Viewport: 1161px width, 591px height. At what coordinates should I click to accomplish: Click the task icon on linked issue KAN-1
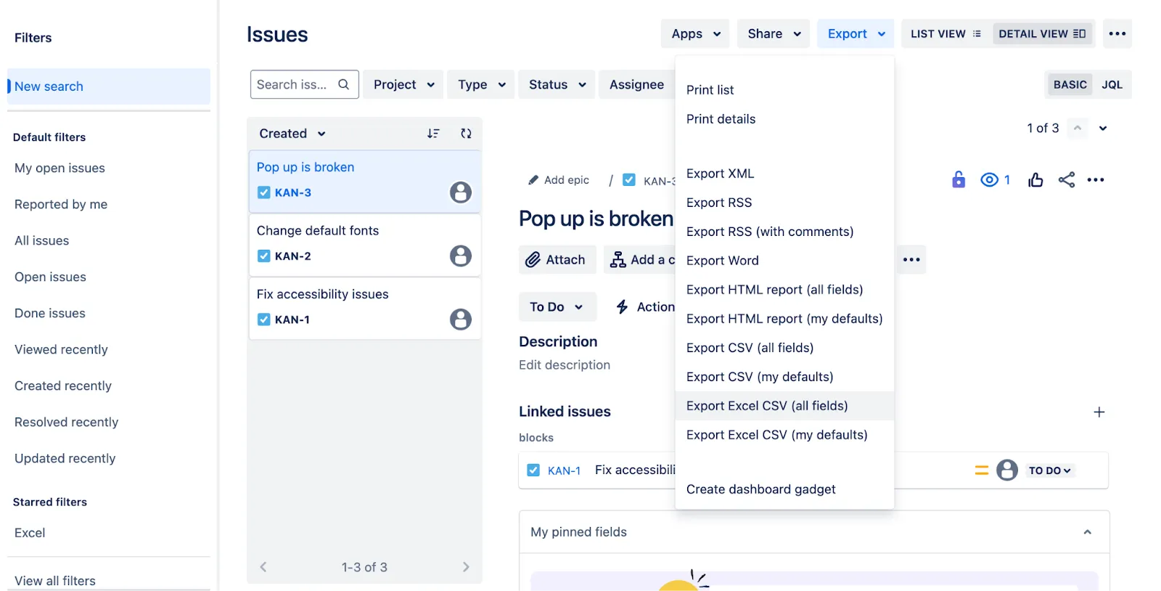[x=533, y=470]
